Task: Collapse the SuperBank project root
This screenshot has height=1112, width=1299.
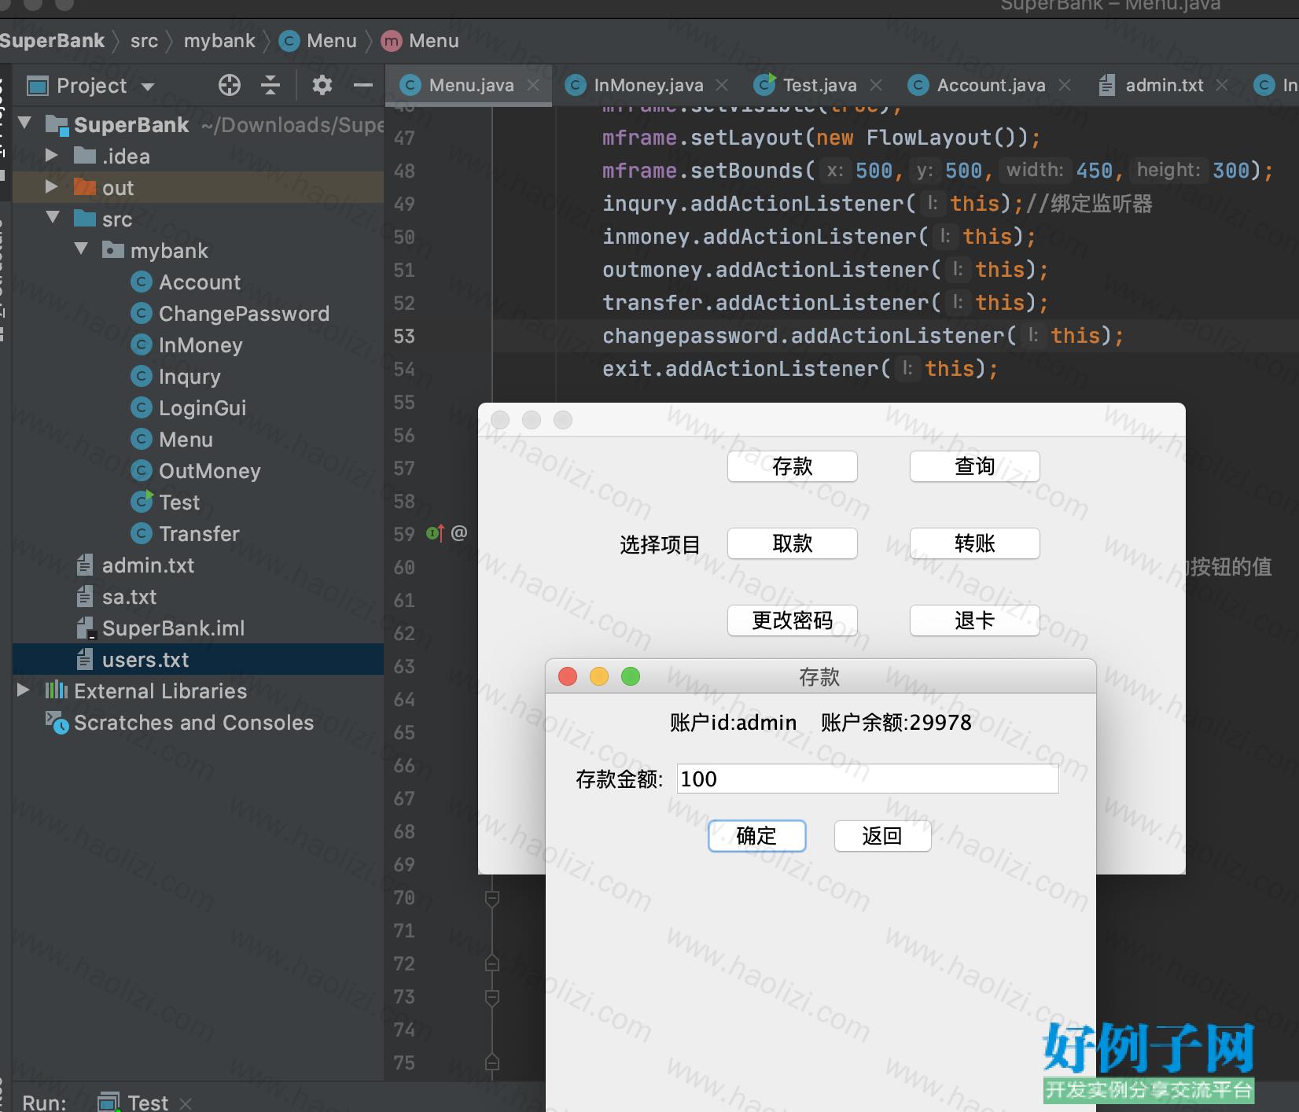Action: click(x=24, y=123)
